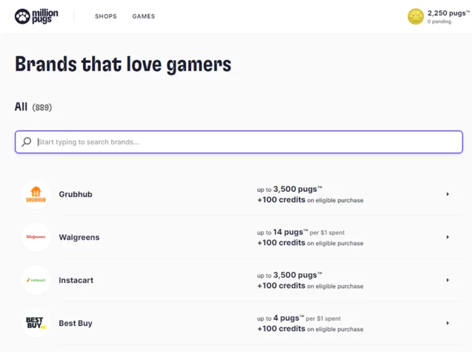Screen dimensions: 472x352
Task: Click the Walgreens brand name link
Action: point(79,237)
